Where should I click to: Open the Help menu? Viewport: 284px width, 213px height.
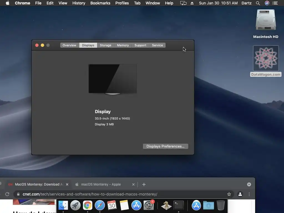(169, 3)
